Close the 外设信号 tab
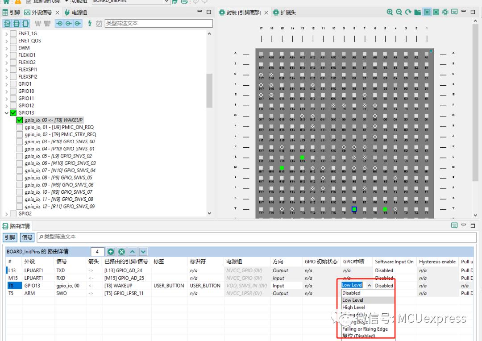 [58, 12]
